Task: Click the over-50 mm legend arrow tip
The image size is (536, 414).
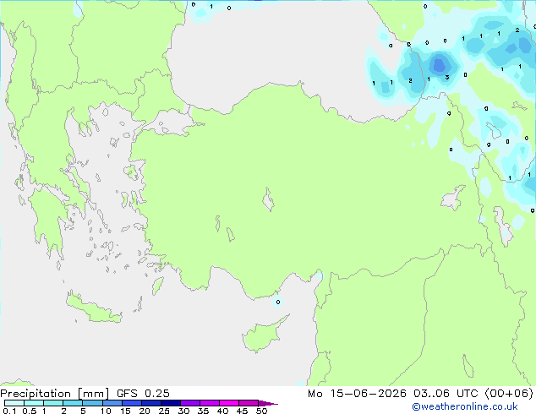Action: click(x=268, y=403)
